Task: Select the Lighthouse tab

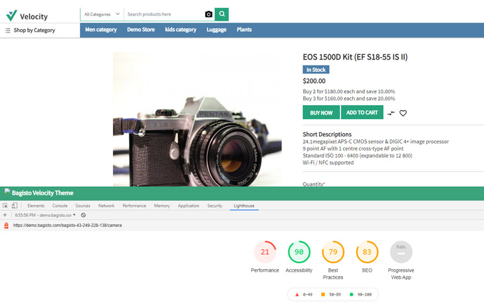Action: click(x=244, y=206)
